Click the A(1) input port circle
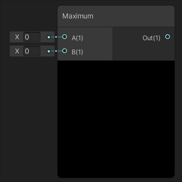This screenshot has height=182, width=182. click(x=65, y=37)
